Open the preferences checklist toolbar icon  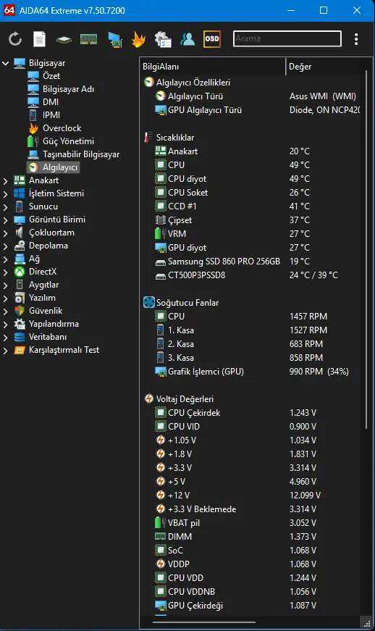(x=163, y=39)
